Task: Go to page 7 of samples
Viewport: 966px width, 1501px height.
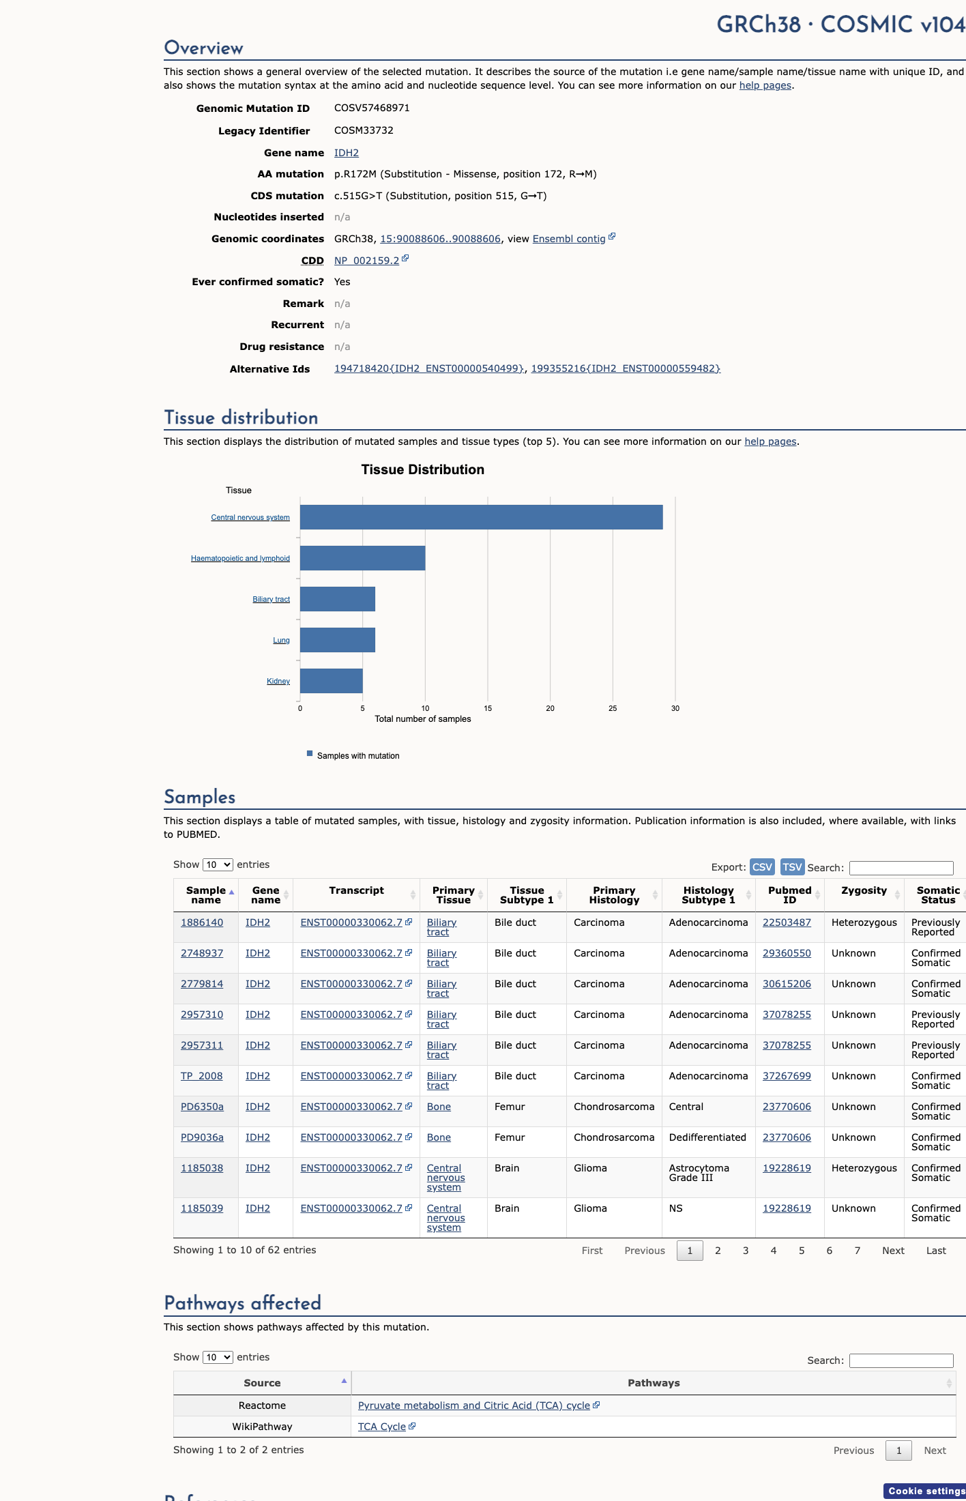Action: tap(858, 1251)
